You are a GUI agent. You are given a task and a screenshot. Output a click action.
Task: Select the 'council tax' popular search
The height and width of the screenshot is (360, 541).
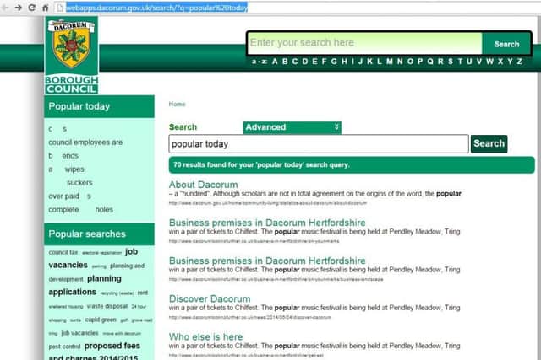point(63,252)
